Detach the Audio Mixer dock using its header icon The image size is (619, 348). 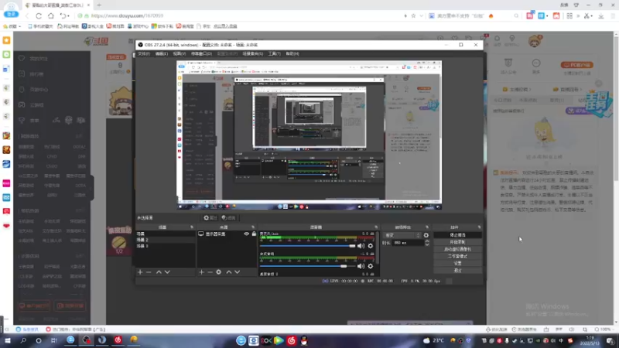(x=376, y=227)
